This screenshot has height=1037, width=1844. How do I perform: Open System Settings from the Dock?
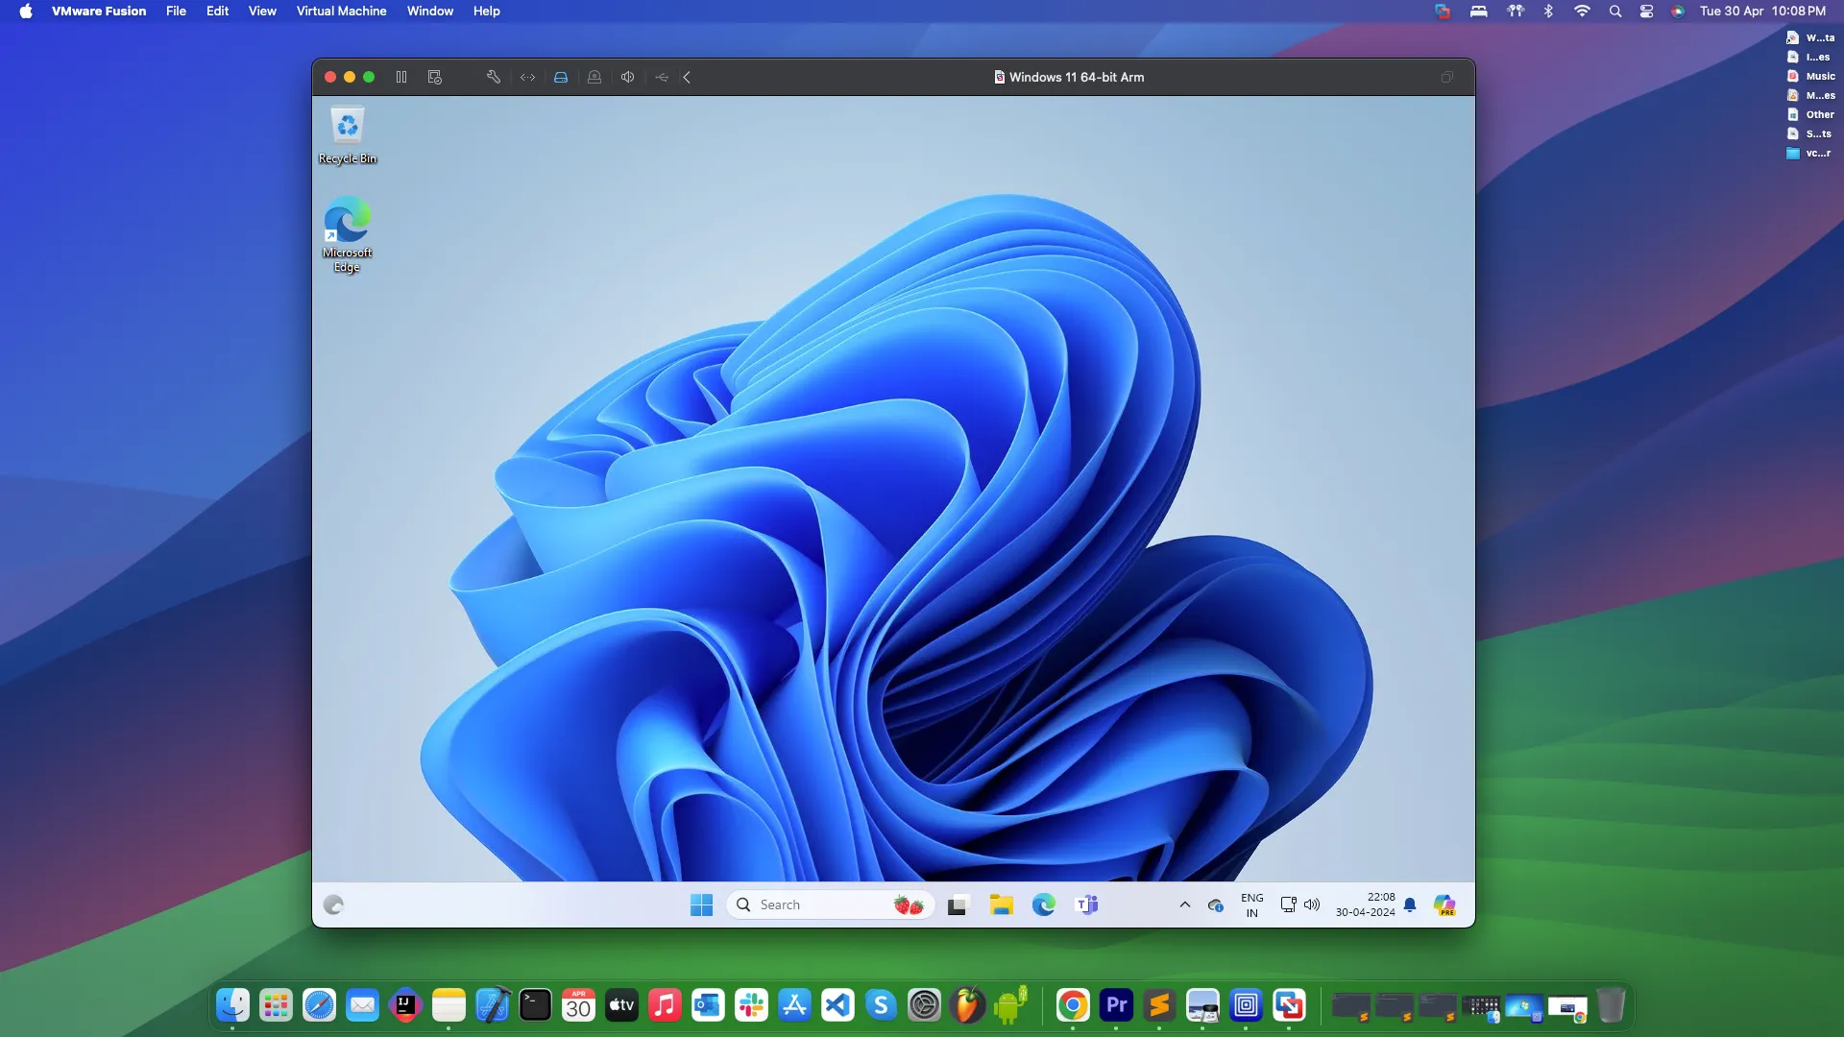(924, 1005)
